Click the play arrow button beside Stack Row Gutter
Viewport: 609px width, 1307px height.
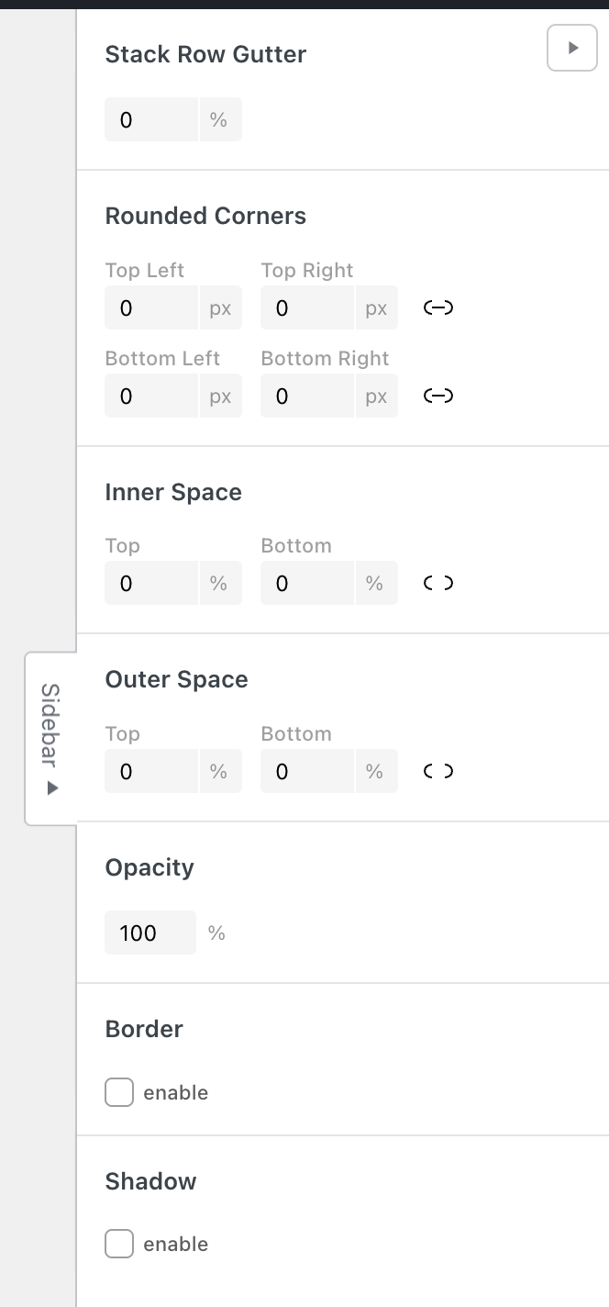pos(572,48)
